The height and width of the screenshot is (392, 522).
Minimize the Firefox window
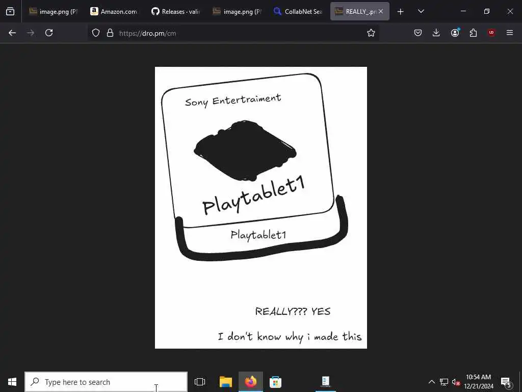pos(463,11)
